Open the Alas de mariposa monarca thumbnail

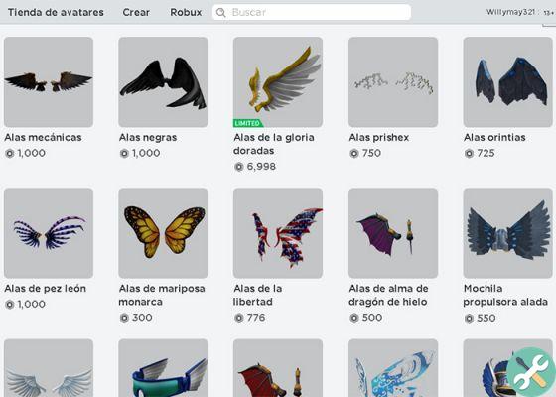[x=163, y=233]
